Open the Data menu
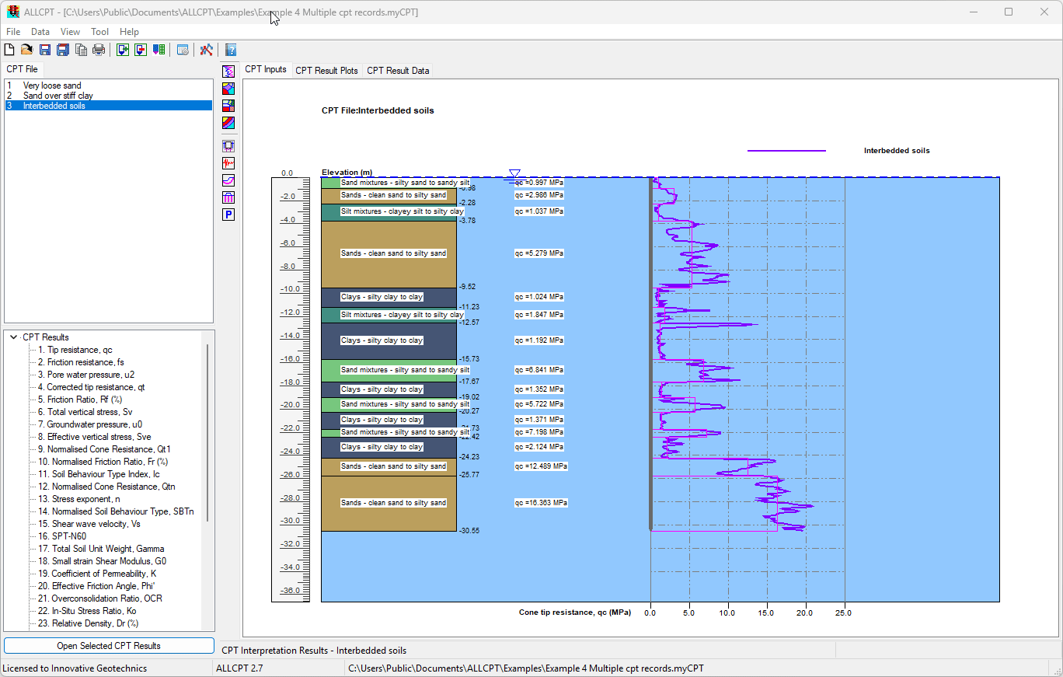 click(x=40, y=32)
